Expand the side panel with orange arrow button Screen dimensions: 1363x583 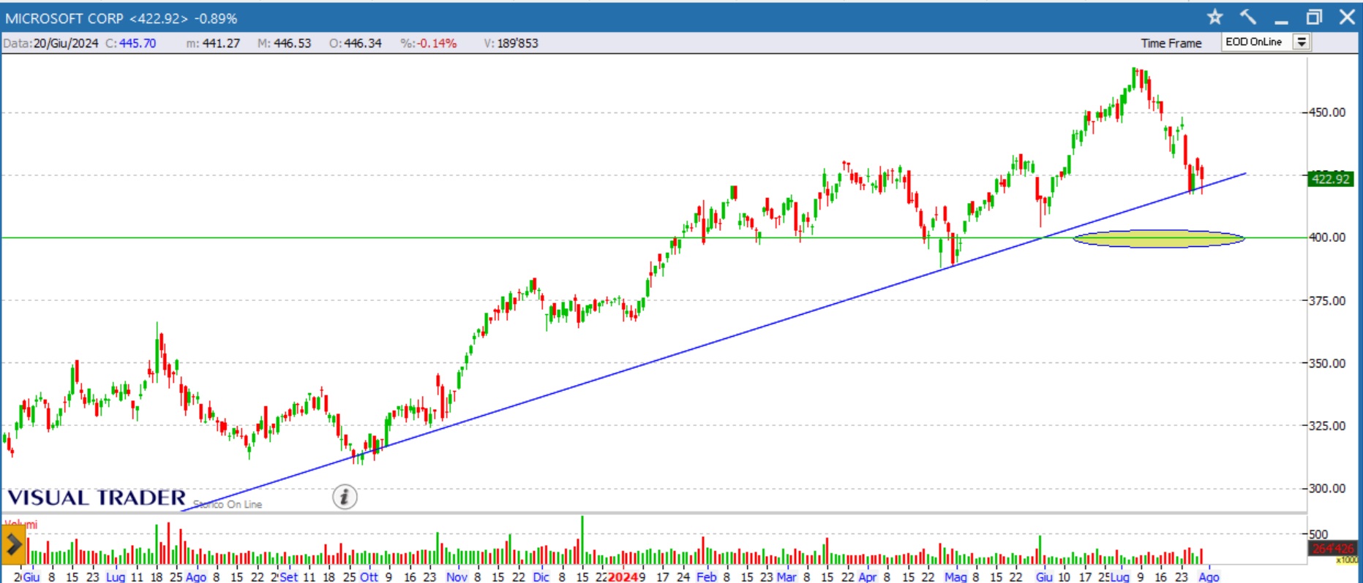(13, 544)
